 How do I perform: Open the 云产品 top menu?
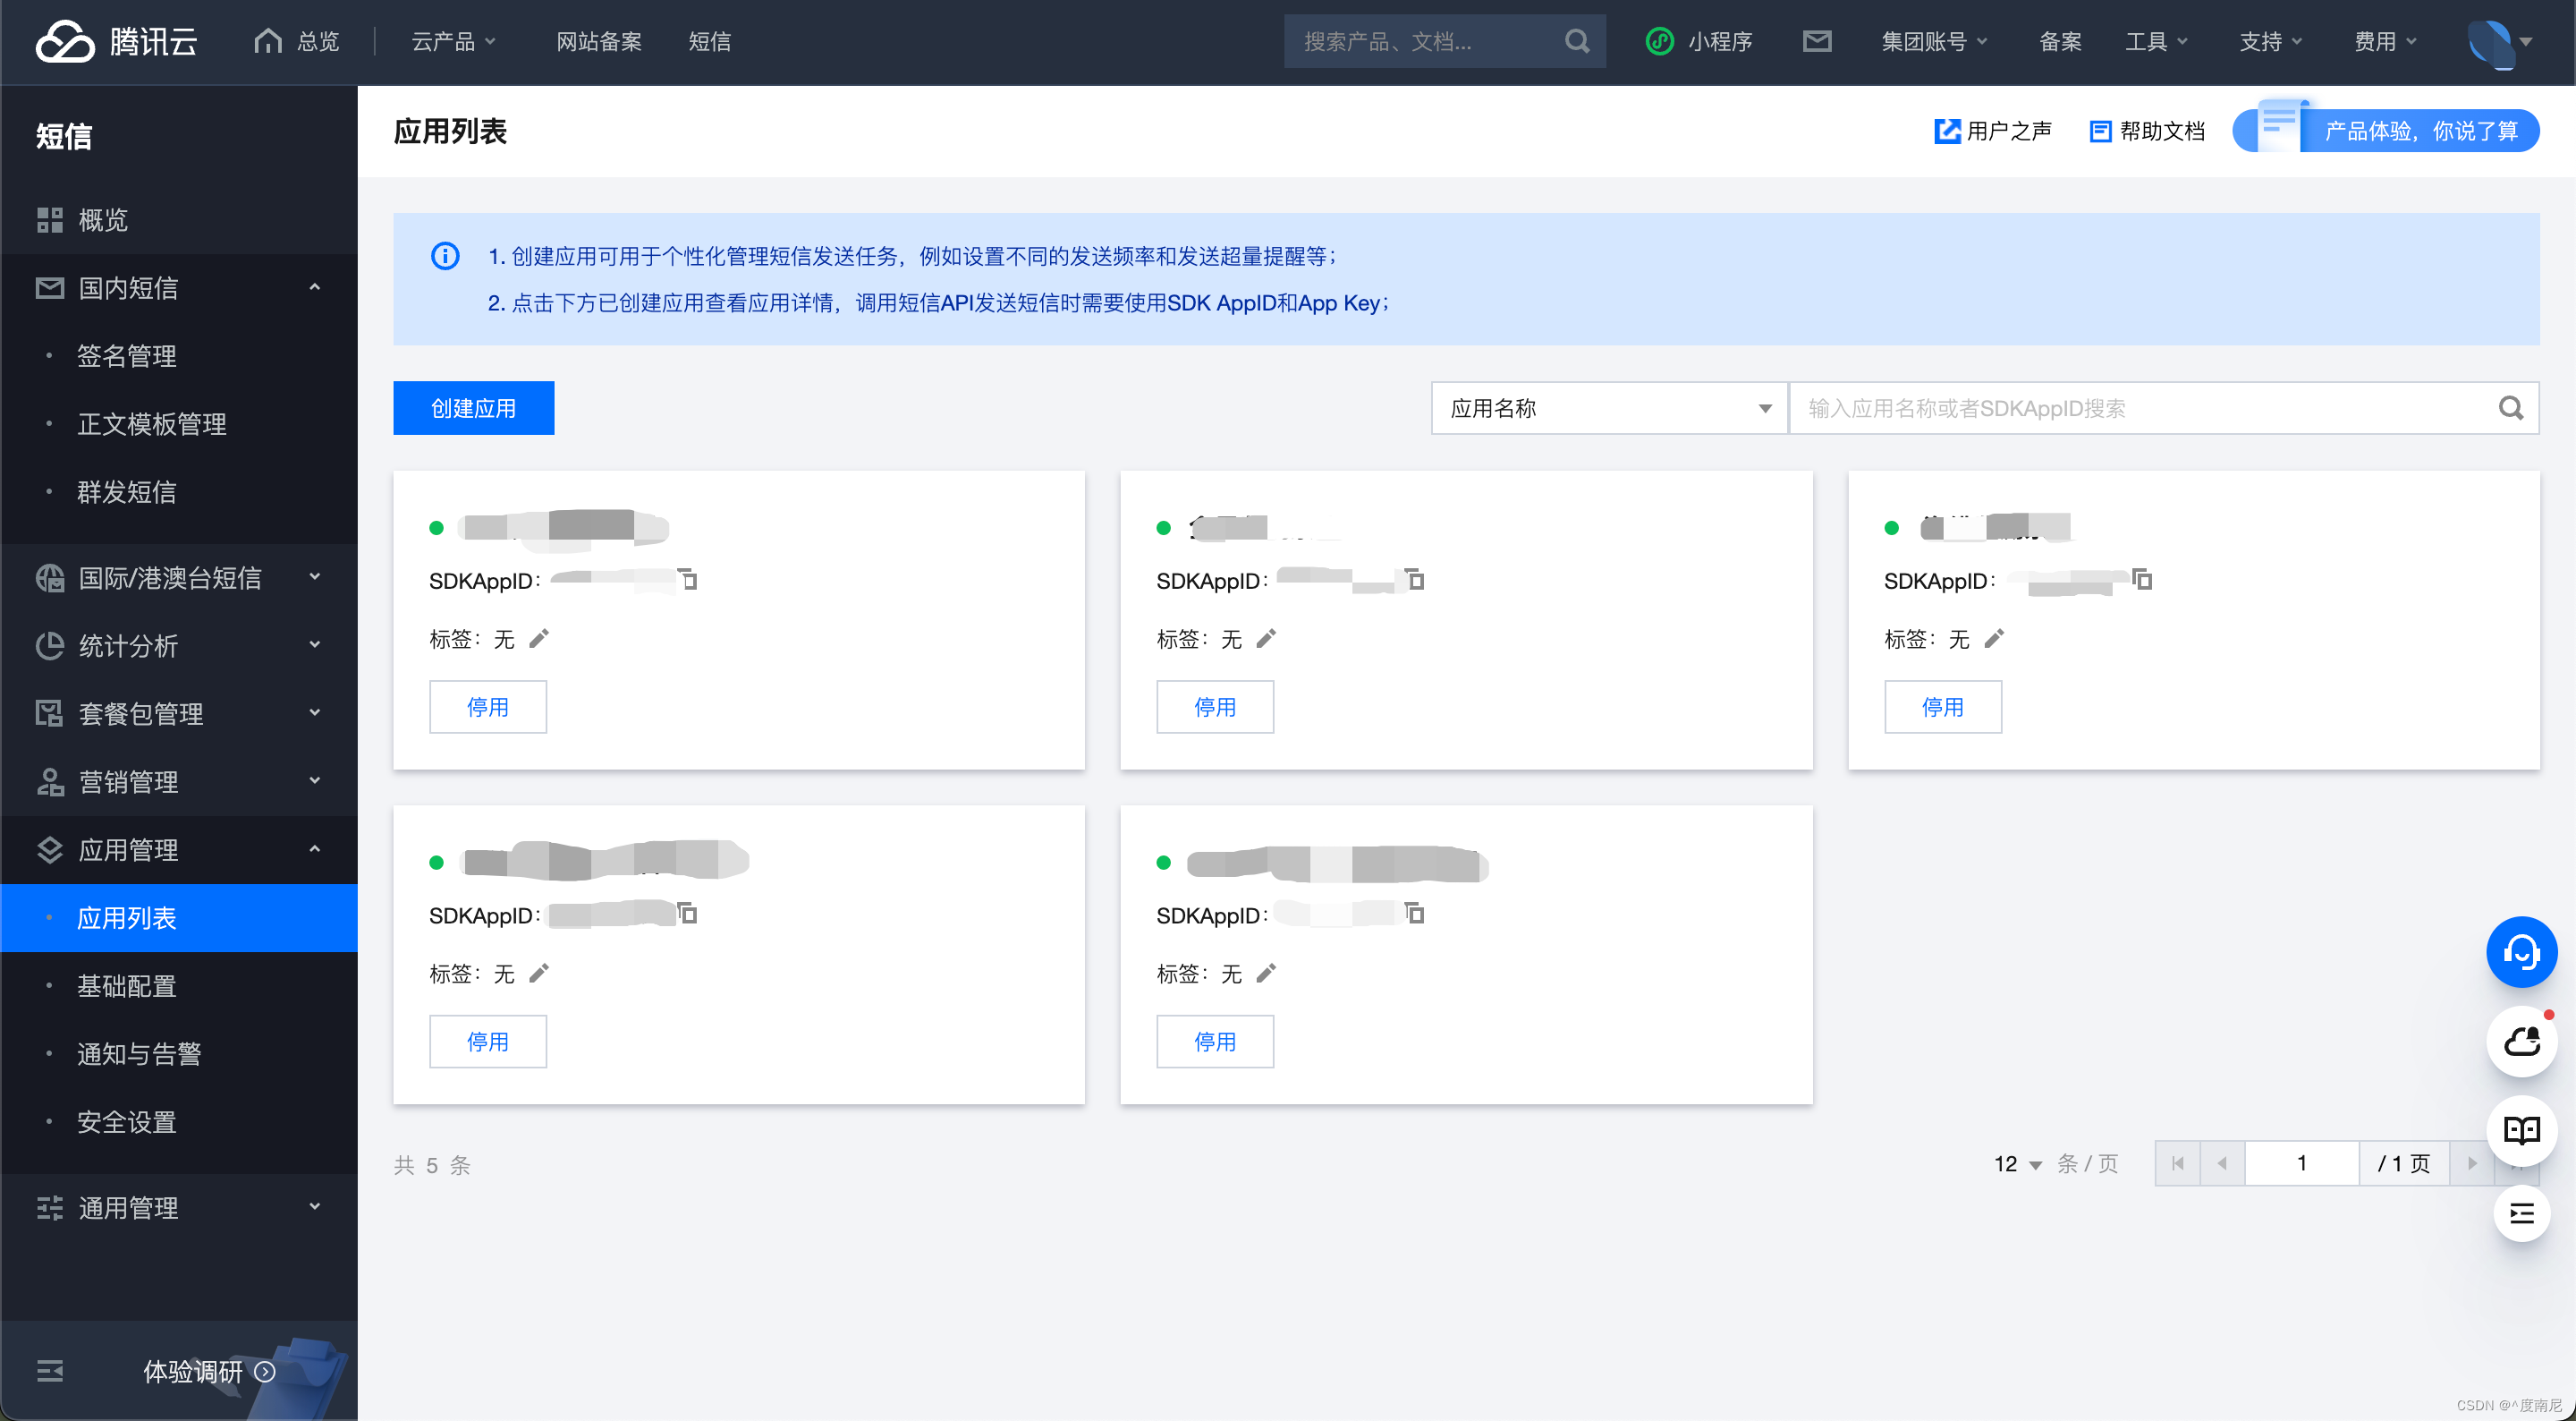tap(453, 41)
